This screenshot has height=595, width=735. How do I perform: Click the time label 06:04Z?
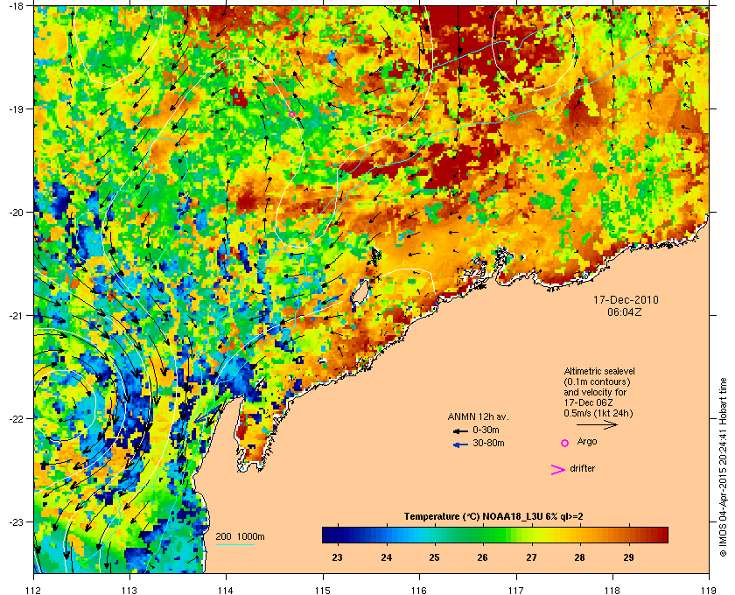tap(625, 311)
